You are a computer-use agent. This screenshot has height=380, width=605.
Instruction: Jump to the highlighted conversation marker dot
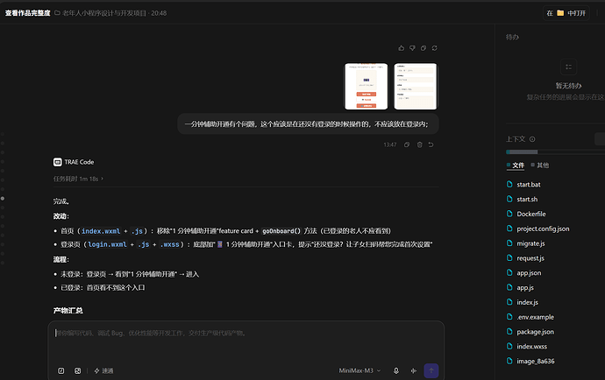coord(3,199)
